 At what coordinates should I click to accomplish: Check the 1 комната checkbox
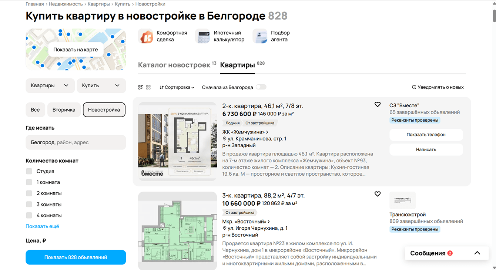coord(29,182)
